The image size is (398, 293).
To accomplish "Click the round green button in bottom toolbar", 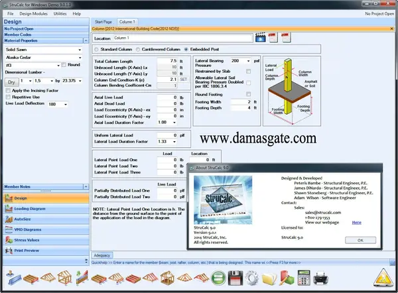I will [218, 278].
